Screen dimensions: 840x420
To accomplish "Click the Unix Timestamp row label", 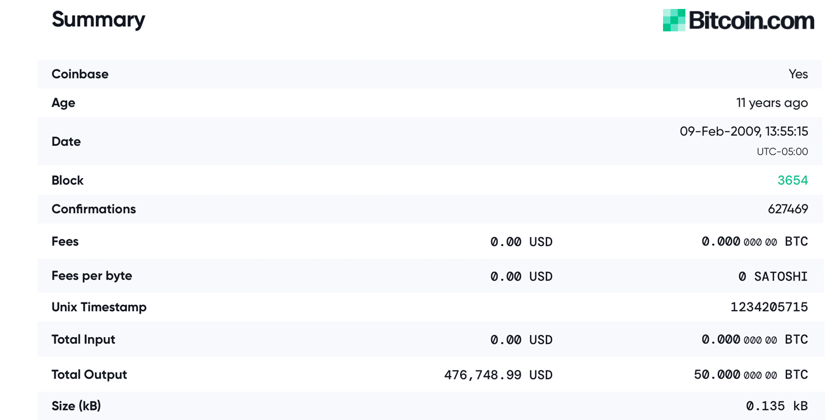I will (99, 307).
